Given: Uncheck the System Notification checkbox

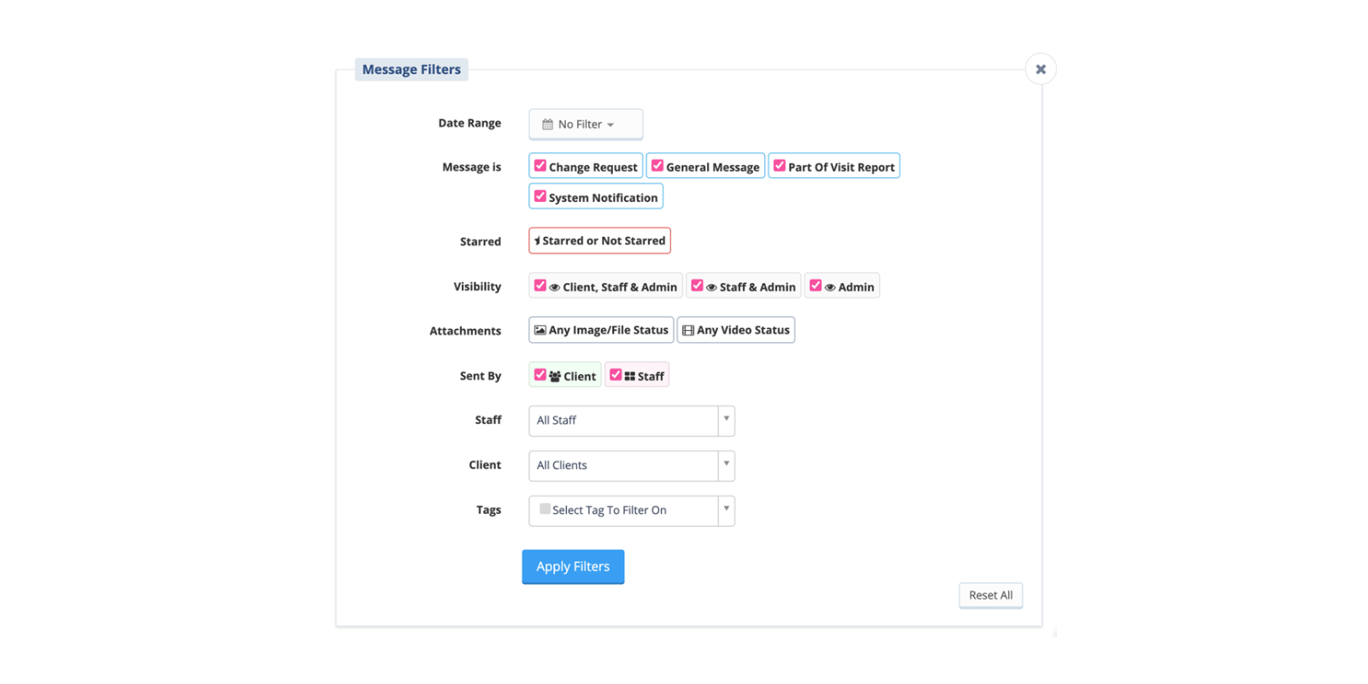Looking at the screenshot, I should pyautogui.click(x=540, y=196).
